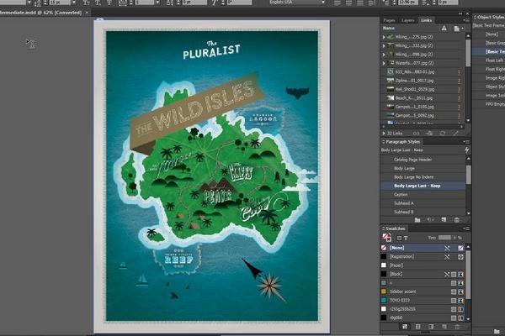This screenshot has width=505, height=336.
Task: Select the 615_Adv 882-01.jpg link
Action: pos(423,71)
